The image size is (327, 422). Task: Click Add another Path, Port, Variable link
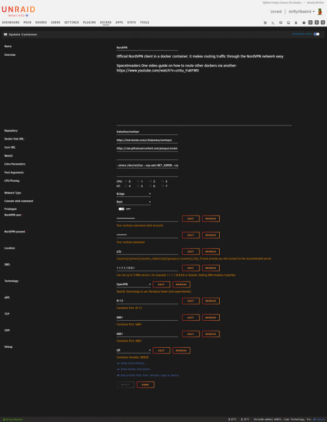point(149,375)
